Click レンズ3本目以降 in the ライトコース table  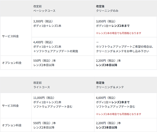(107, 127)
